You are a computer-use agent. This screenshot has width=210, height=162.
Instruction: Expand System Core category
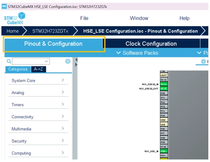coord(38,80)
